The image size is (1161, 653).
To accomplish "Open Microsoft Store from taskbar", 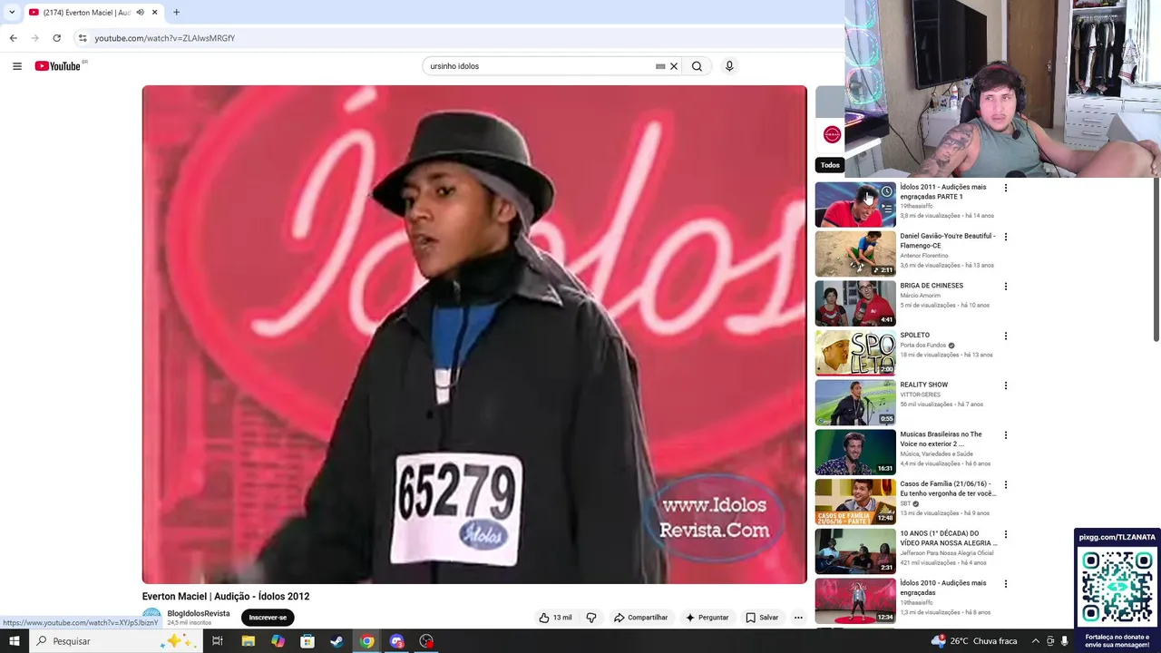I will tap(307, 641).
